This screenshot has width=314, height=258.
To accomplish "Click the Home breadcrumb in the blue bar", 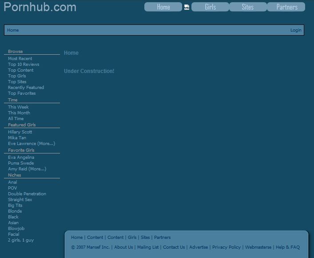I will coord(13,30).
